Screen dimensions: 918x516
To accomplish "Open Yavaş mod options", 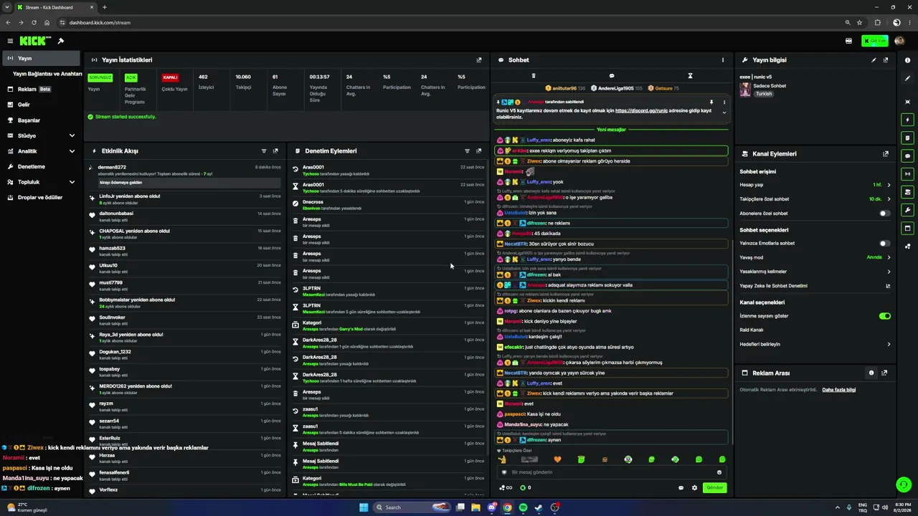I will (815, 257).
